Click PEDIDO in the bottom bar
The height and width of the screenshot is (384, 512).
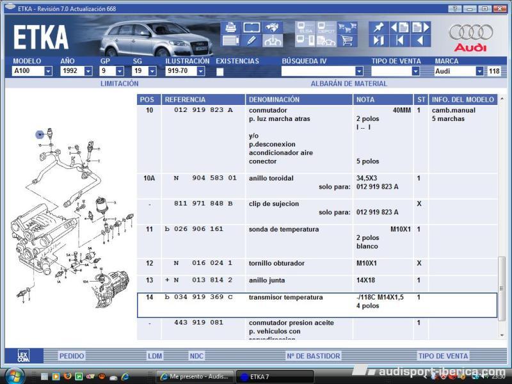pyautogui.click(x=72, y=356)
